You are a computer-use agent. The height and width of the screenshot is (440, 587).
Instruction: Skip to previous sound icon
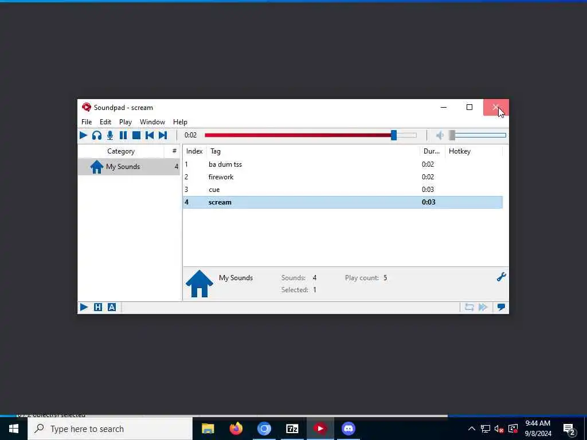150,135
